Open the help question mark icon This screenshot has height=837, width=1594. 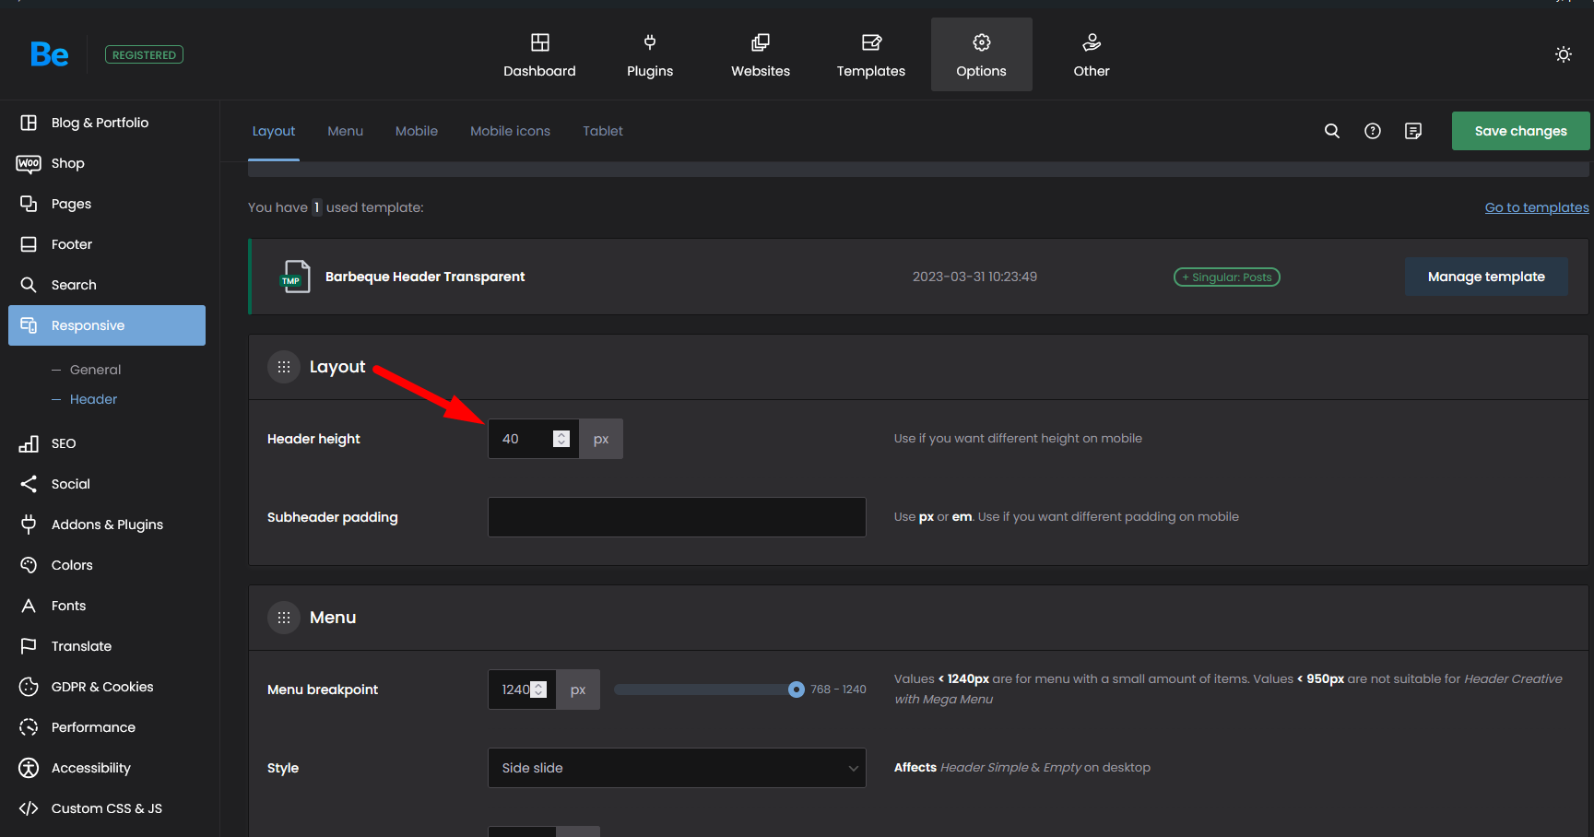pos(1373,131)
